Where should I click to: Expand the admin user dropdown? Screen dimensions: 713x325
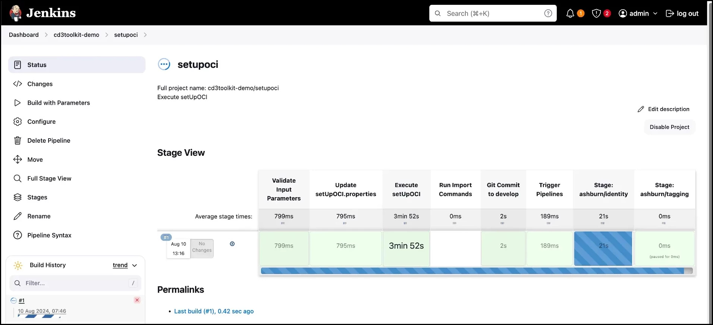point(655,13)
